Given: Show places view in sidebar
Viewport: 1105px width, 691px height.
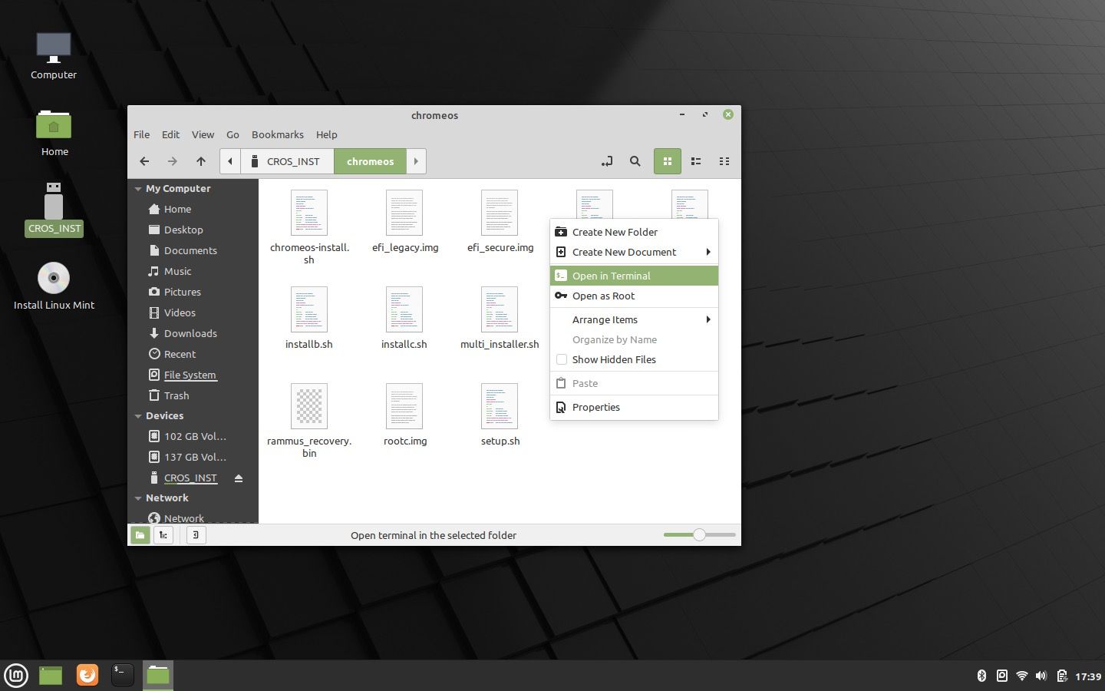Looking at the screenshot, I should pos(140,535).
